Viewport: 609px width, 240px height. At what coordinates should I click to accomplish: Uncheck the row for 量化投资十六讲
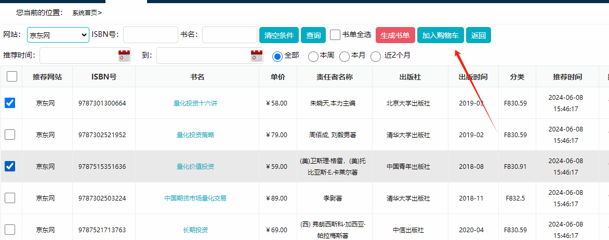click(10, 103)
